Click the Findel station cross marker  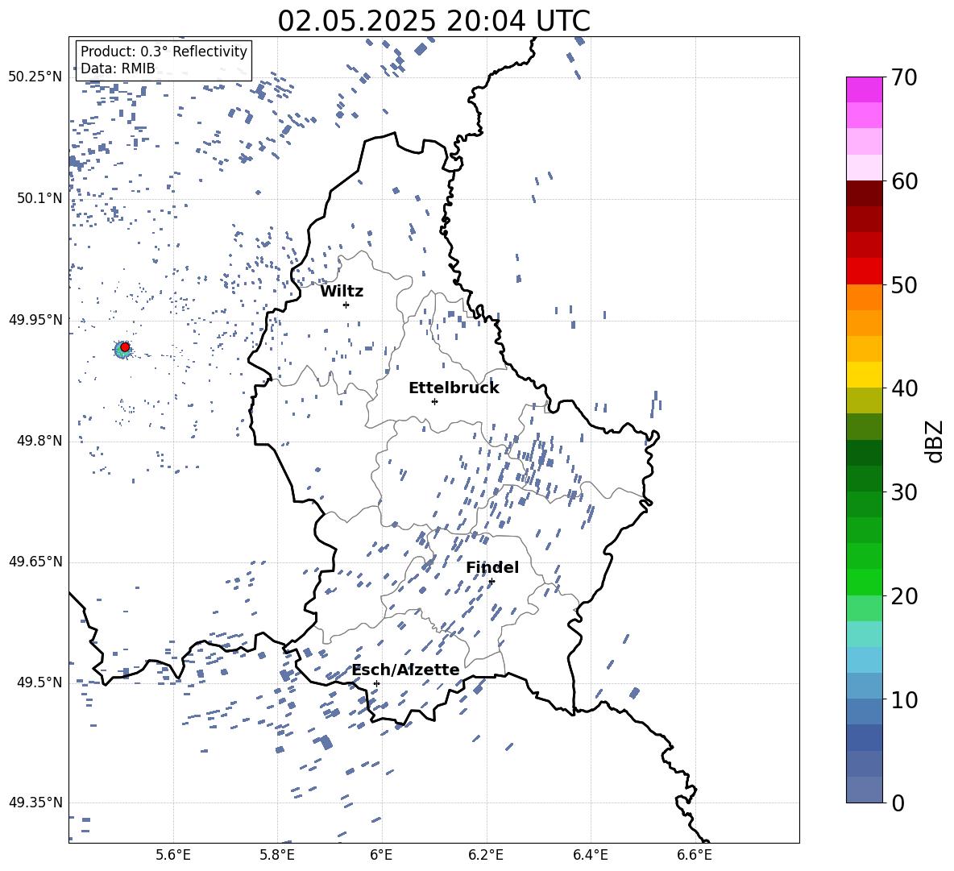492,582
